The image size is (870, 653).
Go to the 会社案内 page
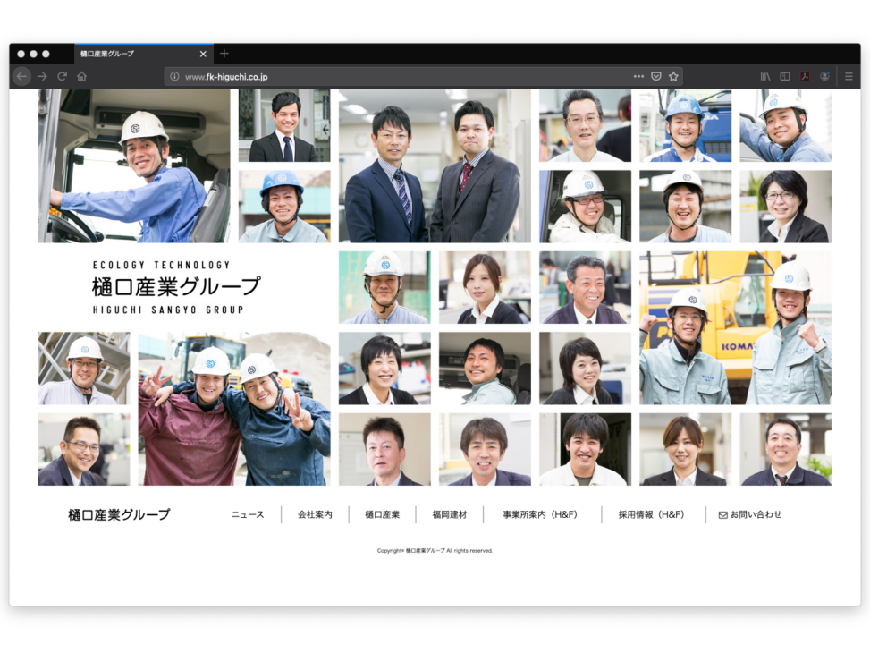pyautogui.click(x=315, y=515)
